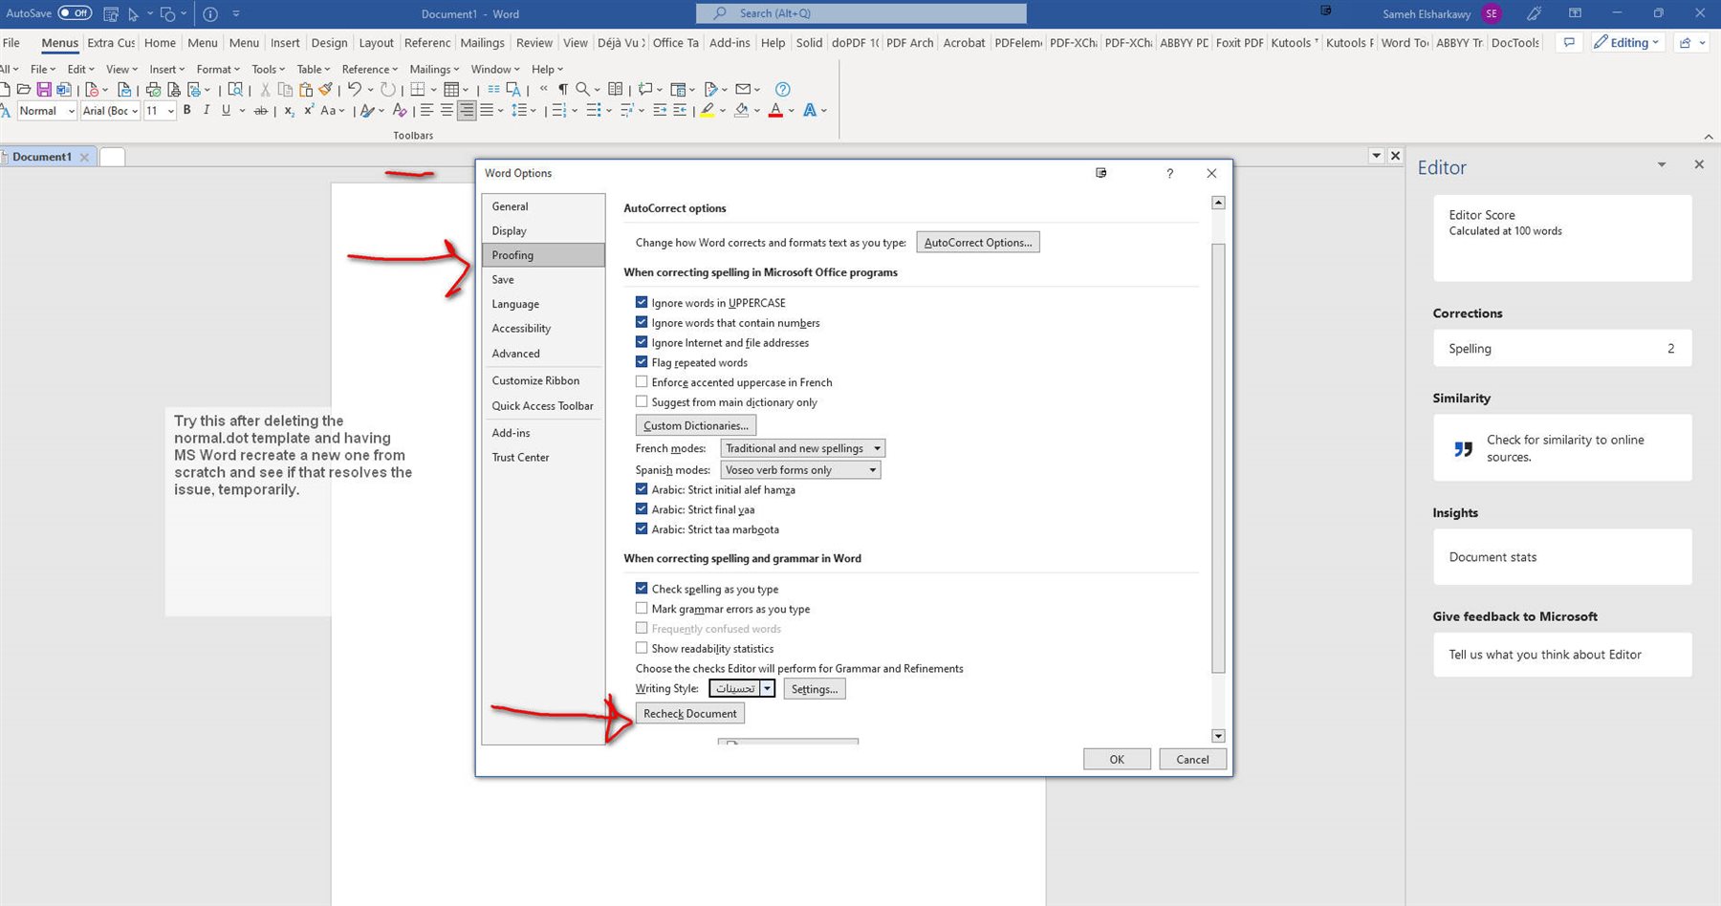Apply Strikethrough formatting
Viewport: 1721px width, 906px height.
coord(260,111)
